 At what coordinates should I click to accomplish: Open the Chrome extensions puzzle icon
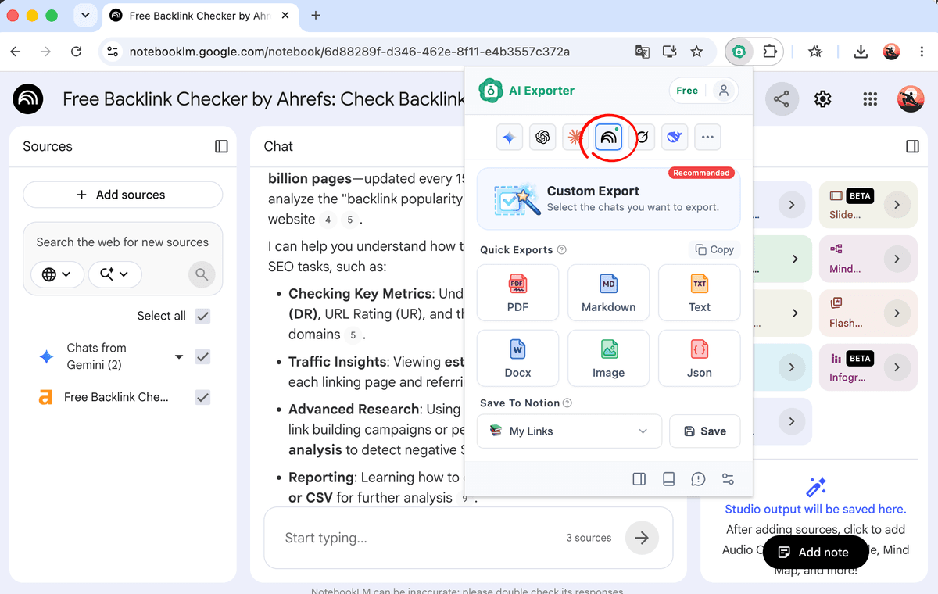coord(769,52)
